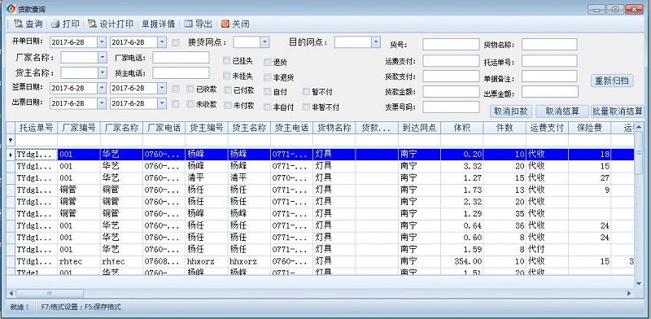Sort by the 厂家编号 column header
The height and width of the screenshot is (319, 651).
pyautogui.click(x=79, y=128)
